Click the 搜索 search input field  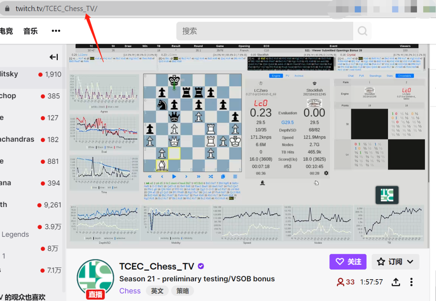(265, 31)
